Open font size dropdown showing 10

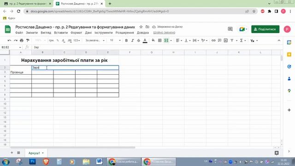coord(115,41)
